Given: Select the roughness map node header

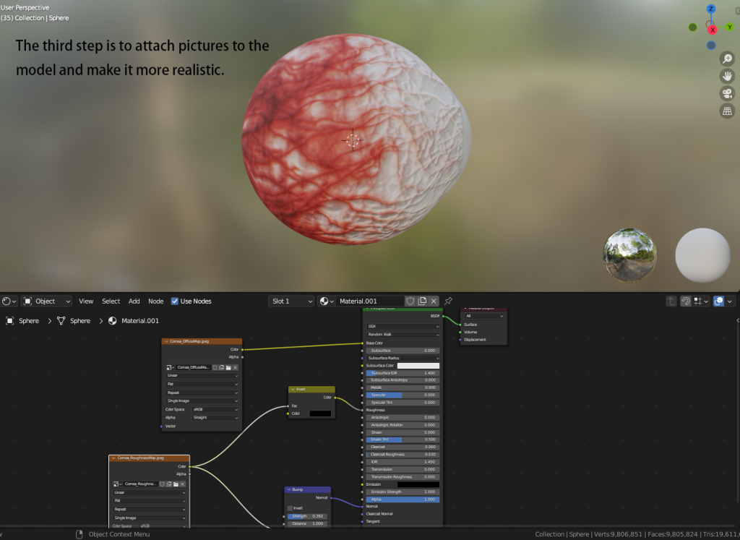Looking at the screenshot, I should coord(149,458).
